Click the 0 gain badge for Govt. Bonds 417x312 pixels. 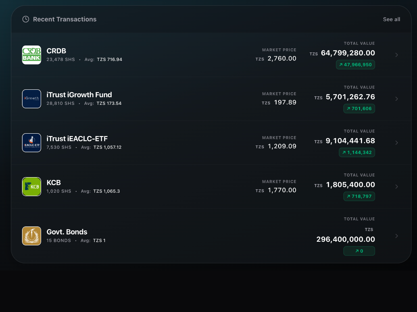point(359,251)
